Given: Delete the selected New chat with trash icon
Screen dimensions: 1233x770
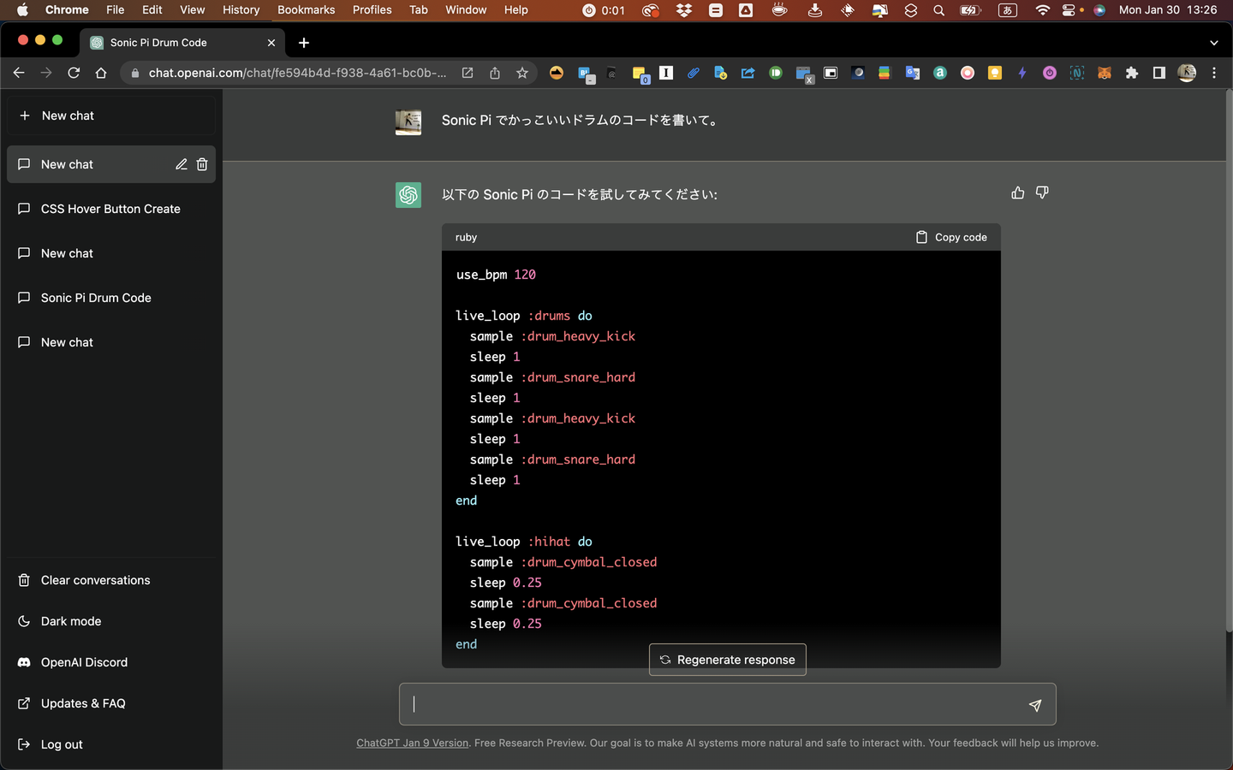Looking at the screenshot, I should pos(202,164).
